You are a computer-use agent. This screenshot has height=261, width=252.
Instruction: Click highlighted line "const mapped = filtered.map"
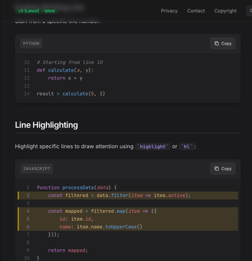(x=128, y=211)
